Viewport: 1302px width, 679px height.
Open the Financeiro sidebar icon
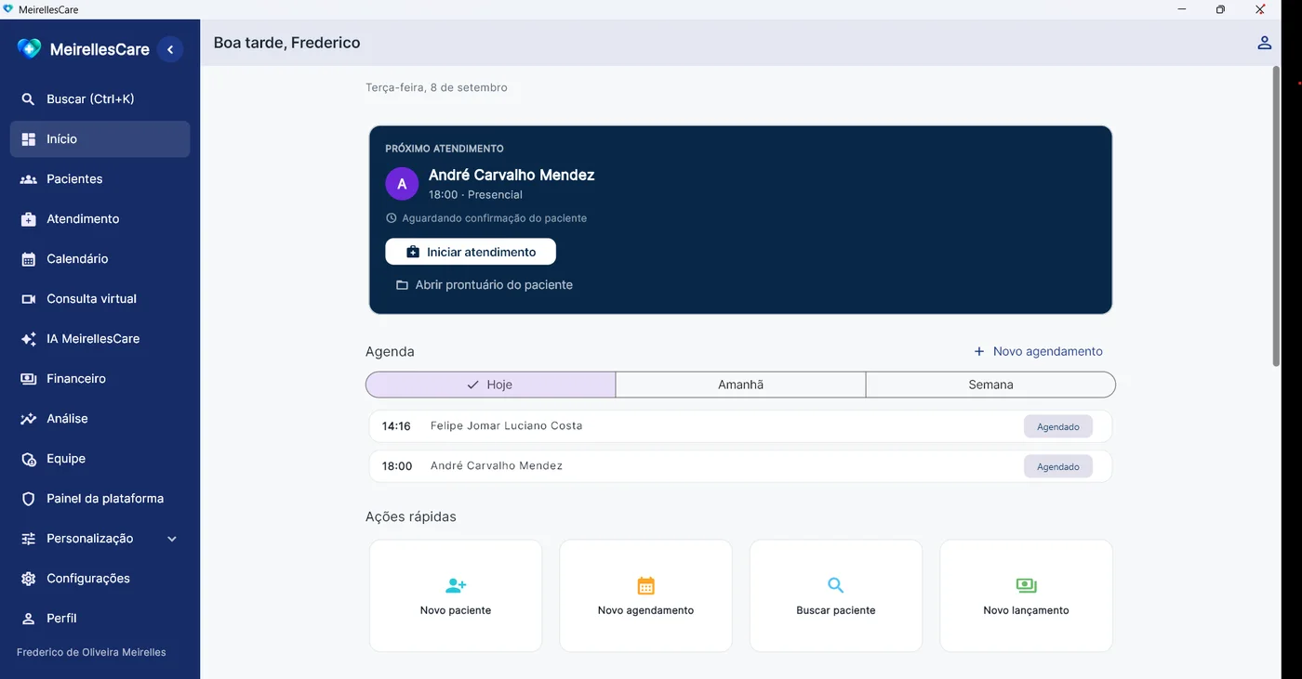pos(29,379)
